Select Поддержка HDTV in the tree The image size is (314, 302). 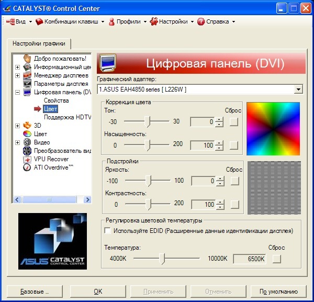pyautogui.click(x=68, y=117)
